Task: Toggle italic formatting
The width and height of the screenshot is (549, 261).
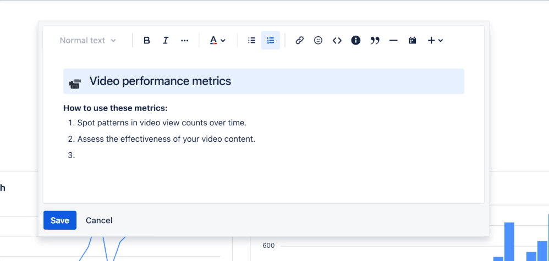Action: 166,40
